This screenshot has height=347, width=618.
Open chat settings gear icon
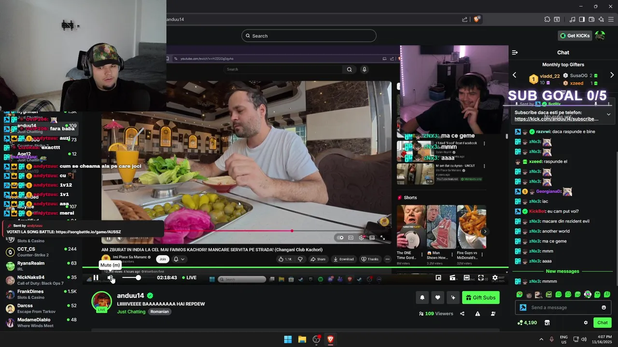(586, 323)
